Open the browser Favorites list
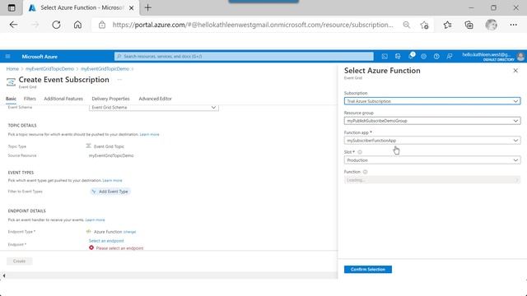Screen dimensions: 527x296 pyautogui.click(x=447, y=25)
